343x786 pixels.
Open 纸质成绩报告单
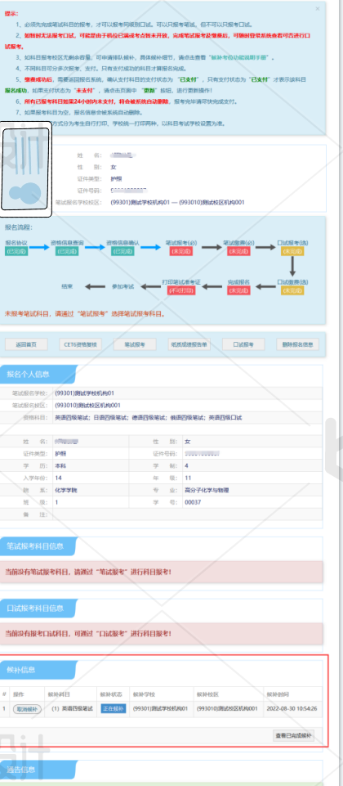pyautogui.click(x=189, y=344)
